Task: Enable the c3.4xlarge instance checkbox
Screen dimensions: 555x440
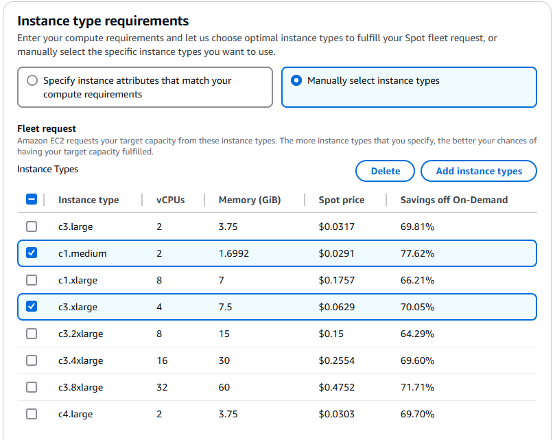Action: [x=32, y=360]
